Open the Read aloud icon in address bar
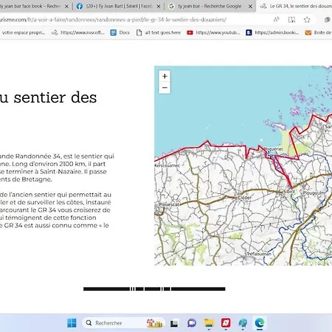The width and height of the screenshot is (332, 332). [276, 20]
